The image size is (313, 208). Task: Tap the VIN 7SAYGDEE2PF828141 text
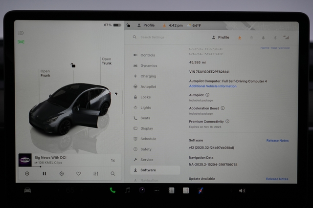pyautogui.click(x=209, y=72)
